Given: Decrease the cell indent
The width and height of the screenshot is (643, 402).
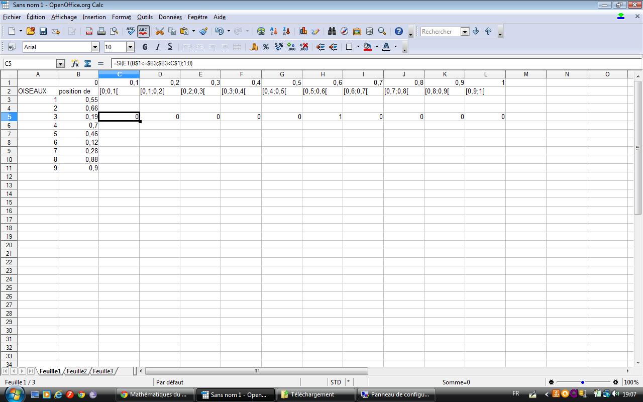Looking at the screenshot, I should click(320, 47).
